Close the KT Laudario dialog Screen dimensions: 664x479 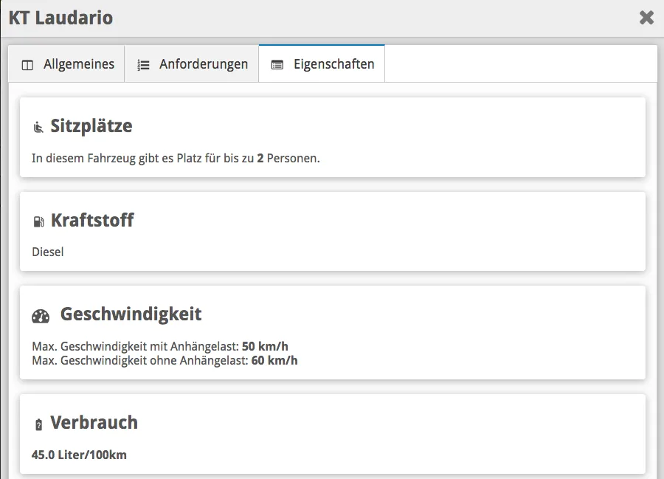click(x=646, y=18)
